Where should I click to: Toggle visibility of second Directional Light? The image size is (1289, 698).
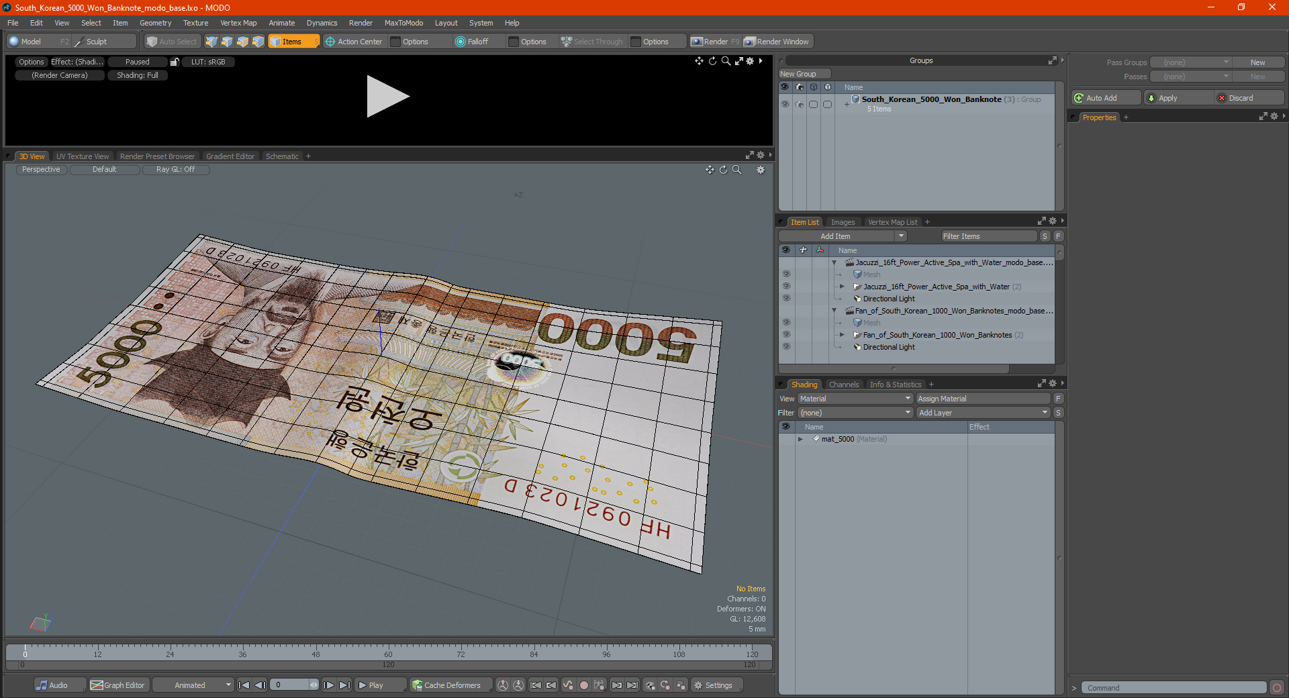click(786, 347)
